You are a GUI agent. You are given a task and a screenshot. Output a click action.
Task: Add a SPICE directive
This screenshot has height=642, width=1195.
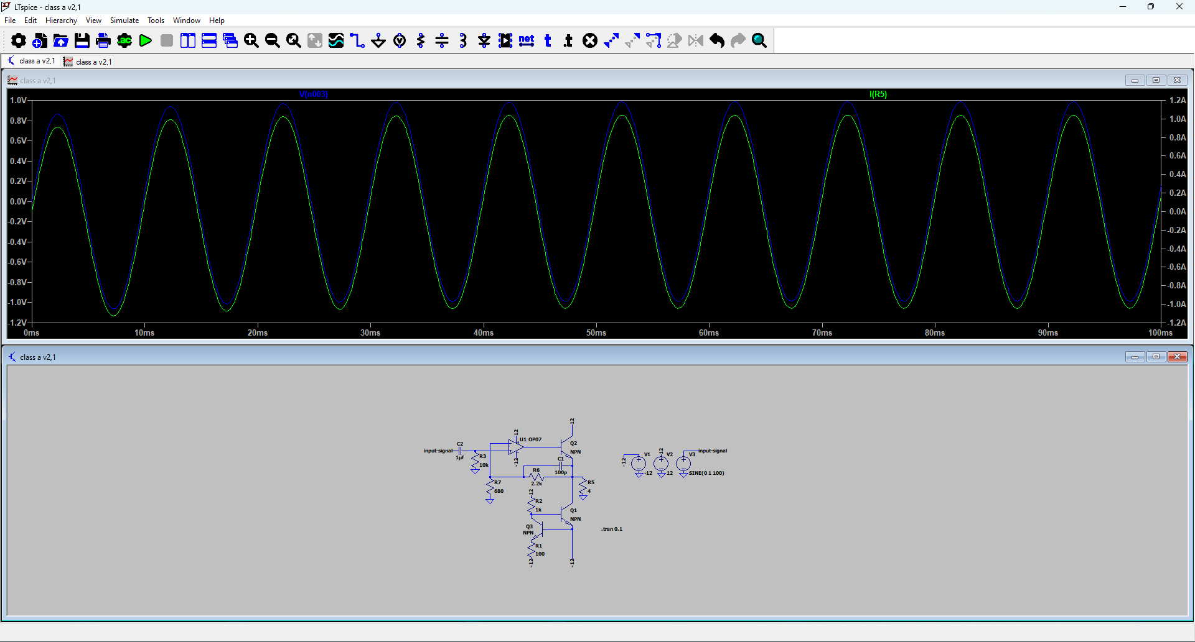coord(568,41)
